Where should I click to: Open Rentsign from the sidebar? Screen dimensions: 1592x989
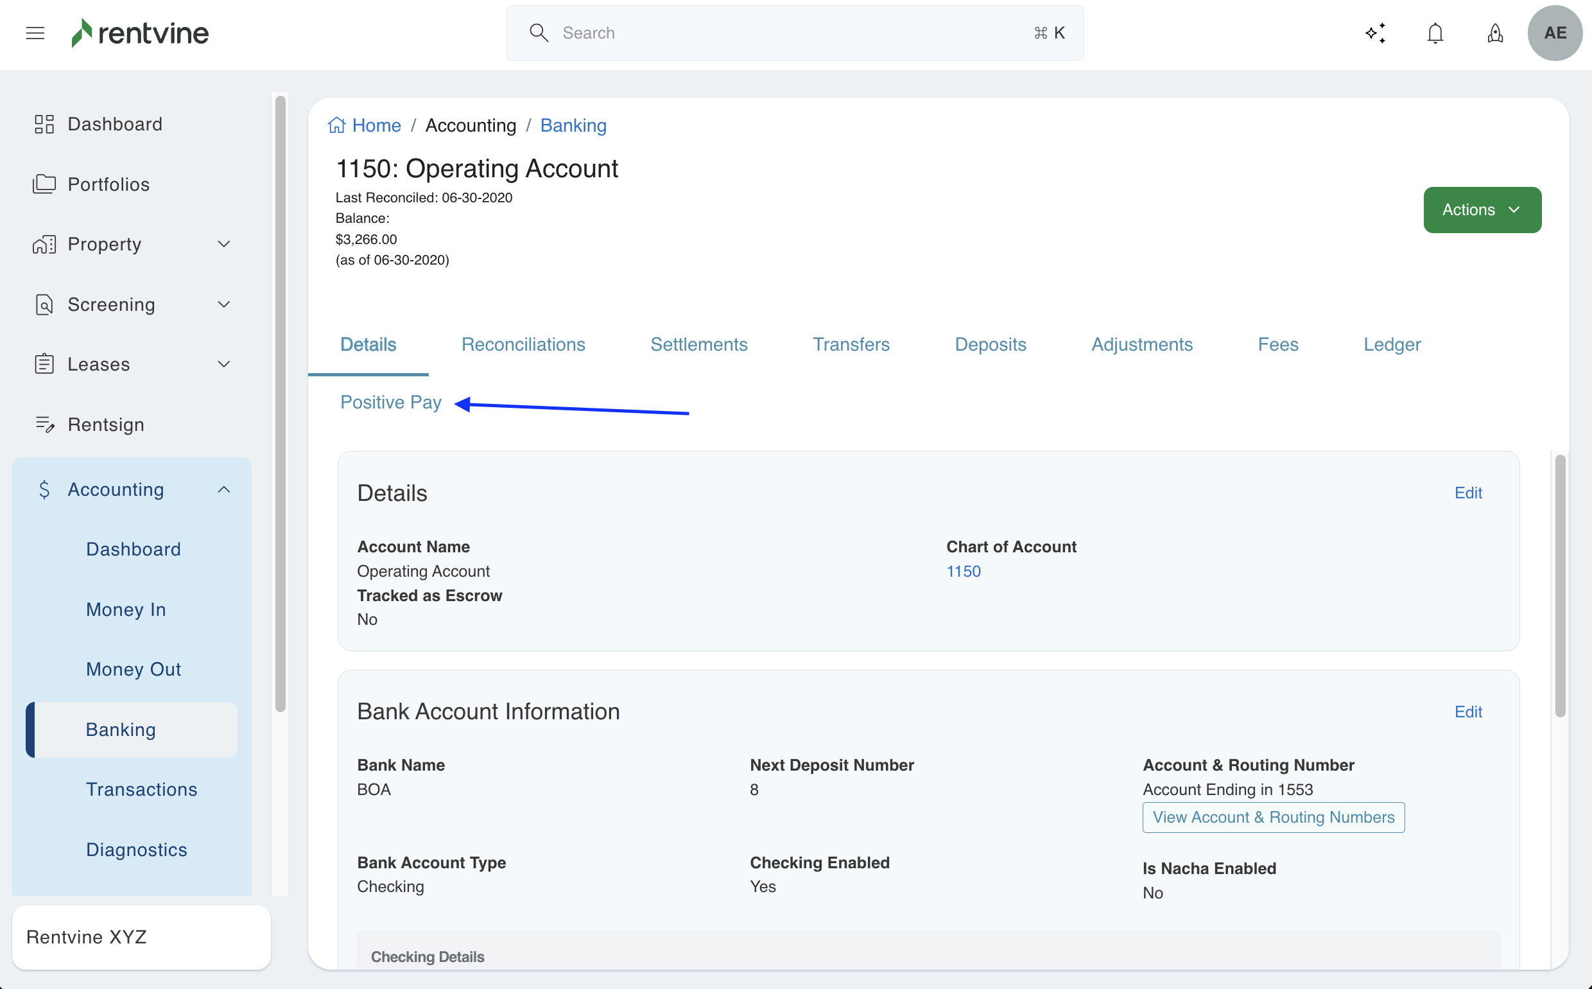pyautogui.click(x=106, y=424)
